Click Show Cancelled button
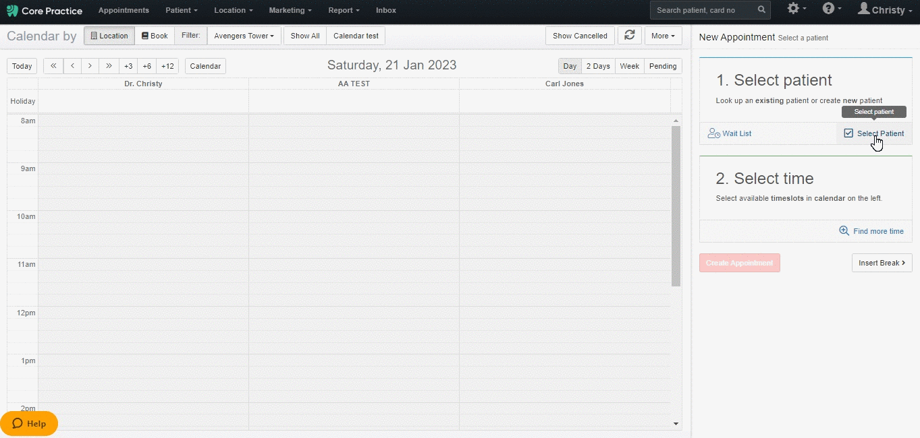The image size is (920, 438). point(580,36)
